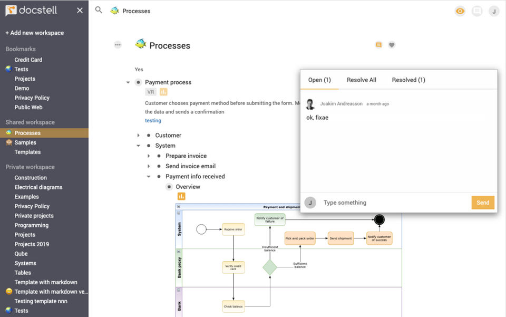The image size is (506, 317).
Task: Send the comment with the Send button
Action: click(x=483, y=203)
